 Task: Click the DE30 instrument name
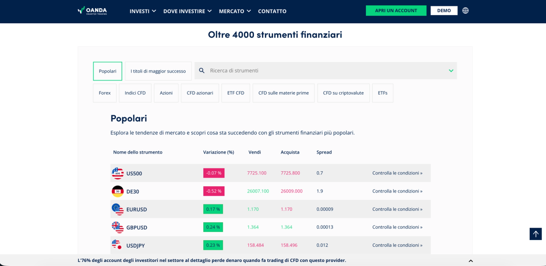click(x=133, y=192)
